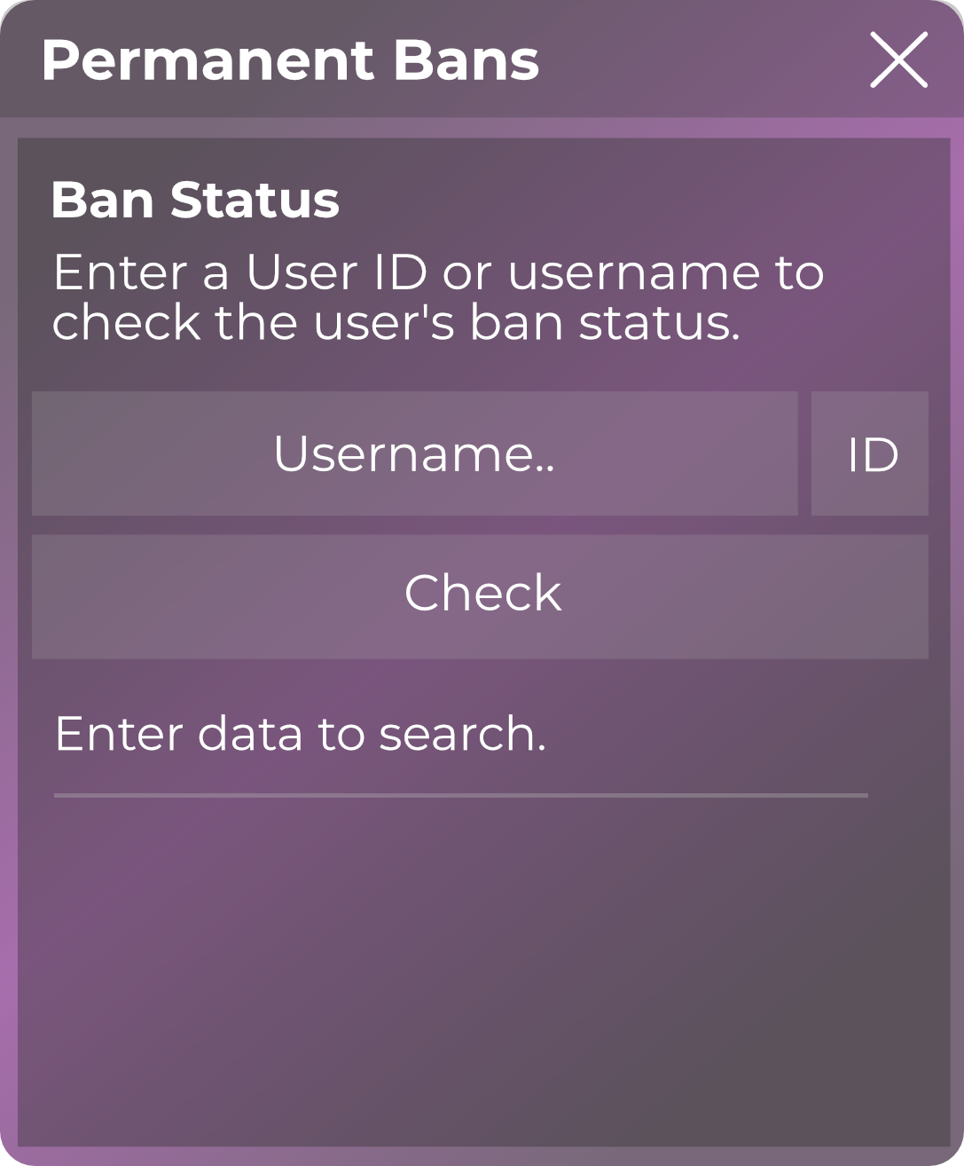Click the divider line under search results

pos(460,795)
